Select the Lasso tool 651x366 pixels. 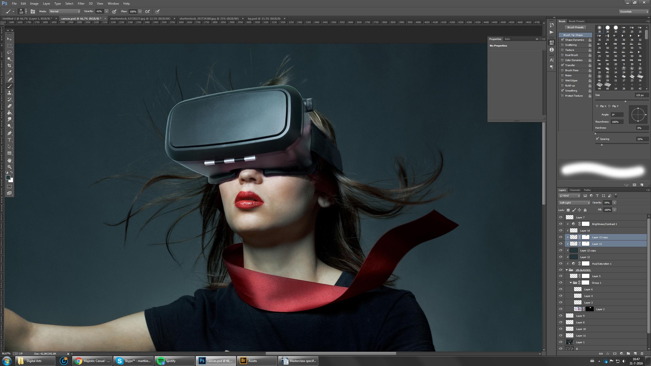coord(9,52)
